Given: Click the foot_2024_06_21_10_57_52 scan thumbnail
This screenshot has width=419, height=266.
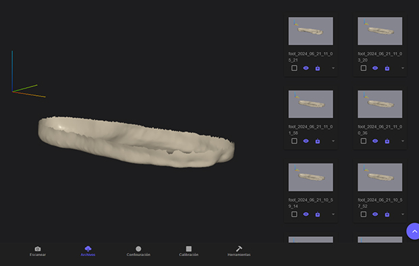Looking at the screenshot, I should tap(380, 178).
